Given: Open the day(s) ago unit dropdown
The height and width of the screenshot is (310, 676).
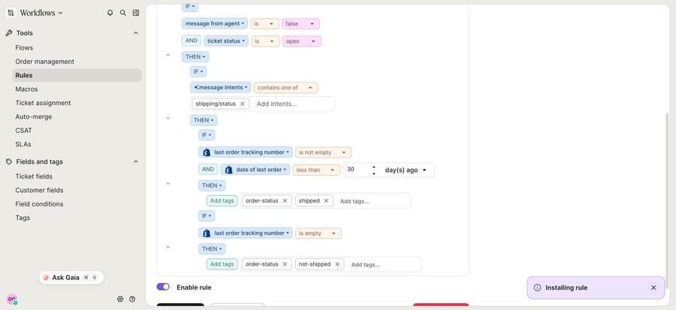Looking at the screenshot, I should pyautogui.click(x=406, y=170).
